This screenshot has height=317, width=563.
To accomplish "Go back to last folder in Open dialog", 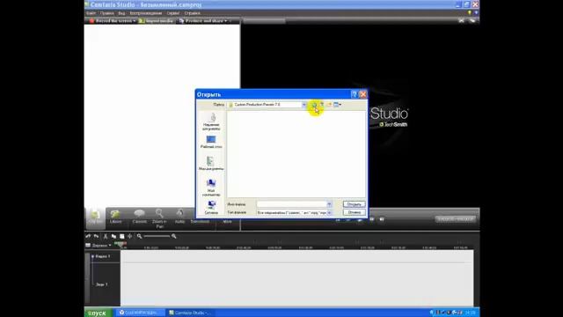I will (x=314, y=105).
